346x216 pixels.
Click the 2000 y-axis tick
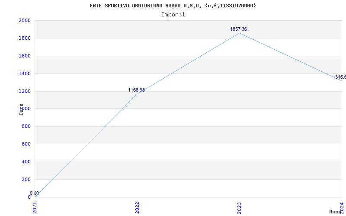pyautogui.click(x=25, y=20)
